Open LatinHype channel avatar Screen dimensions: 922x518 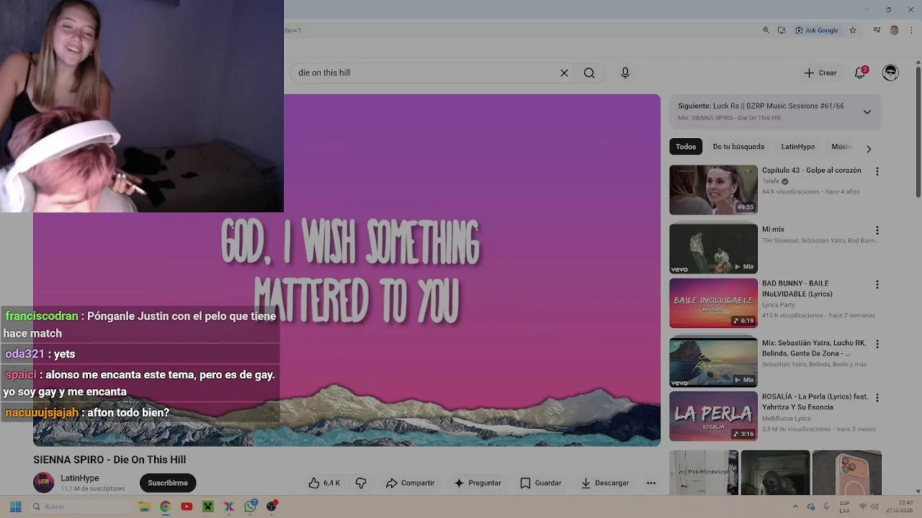pos(43,483)
